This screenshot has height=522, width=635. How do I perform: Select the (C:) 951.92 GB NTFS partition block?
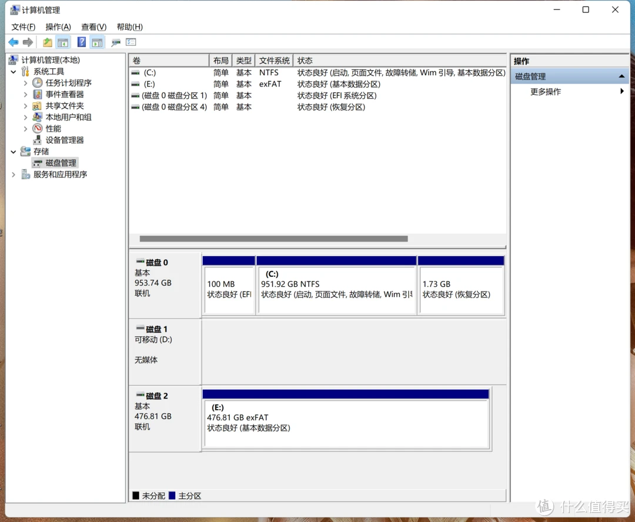pos(336,289)
